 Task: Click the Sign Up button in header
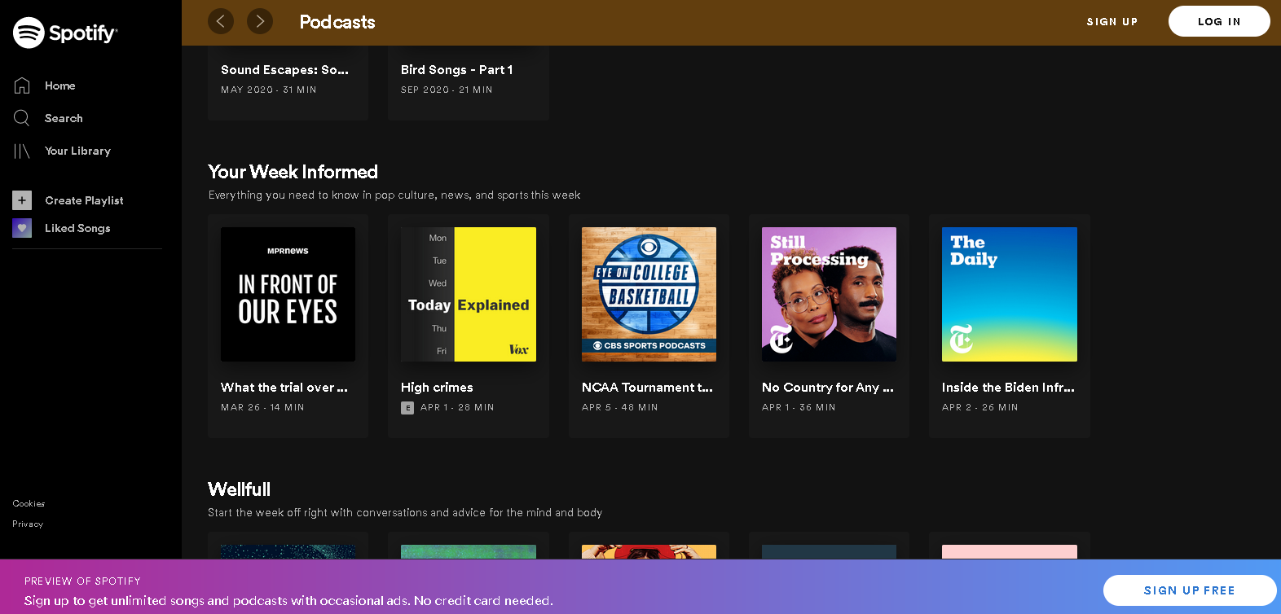click(1112, 22)
